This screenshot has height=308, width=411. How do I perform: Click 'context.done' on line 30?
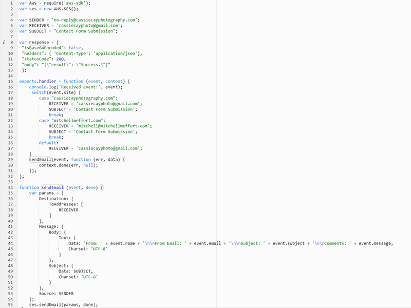pos(54,165)
